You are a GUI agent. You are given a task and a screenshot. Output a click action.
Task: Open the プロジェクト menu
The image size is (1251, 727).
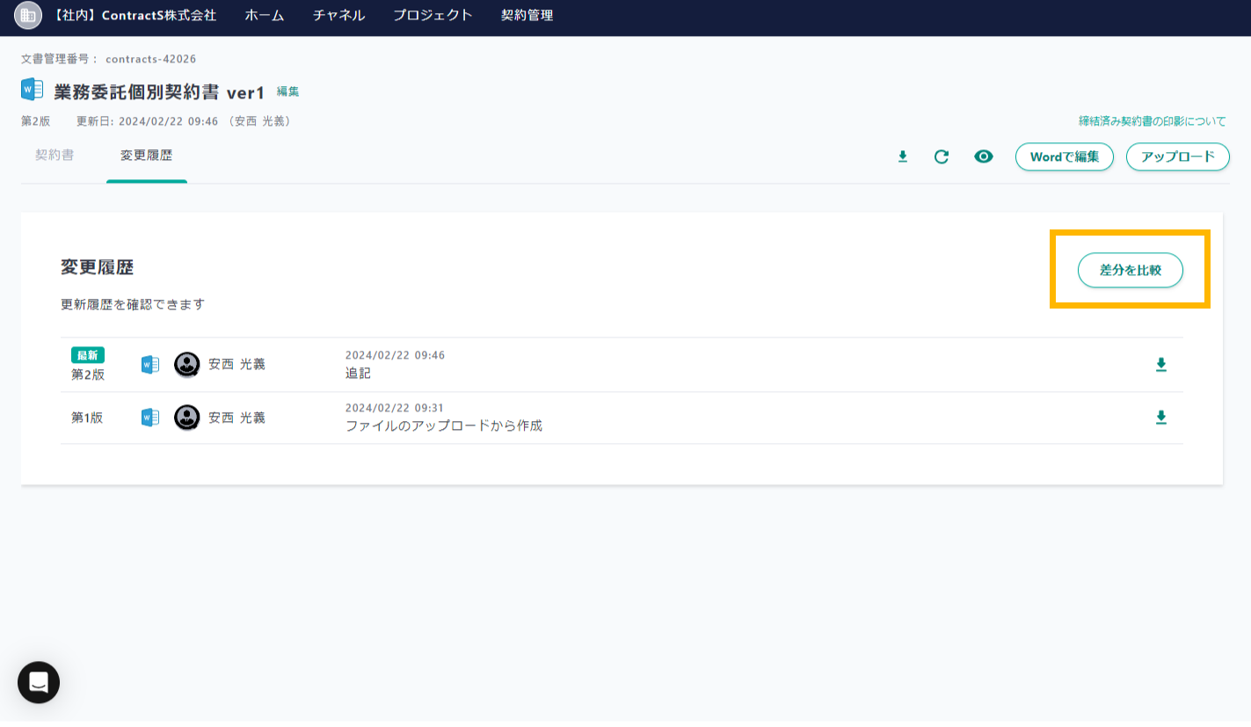point(433,15)
